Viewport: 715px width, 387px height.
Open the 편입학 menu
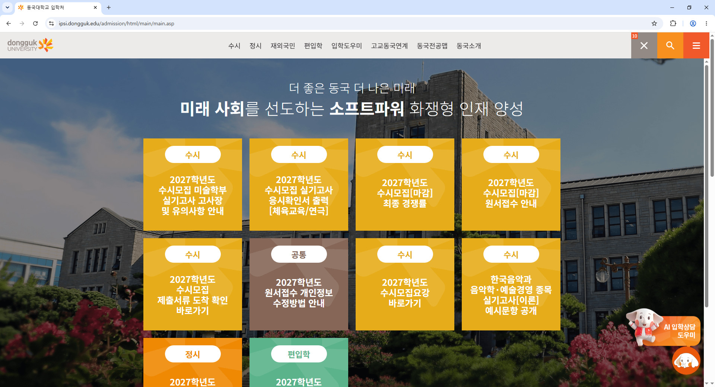tap(313, 46)
